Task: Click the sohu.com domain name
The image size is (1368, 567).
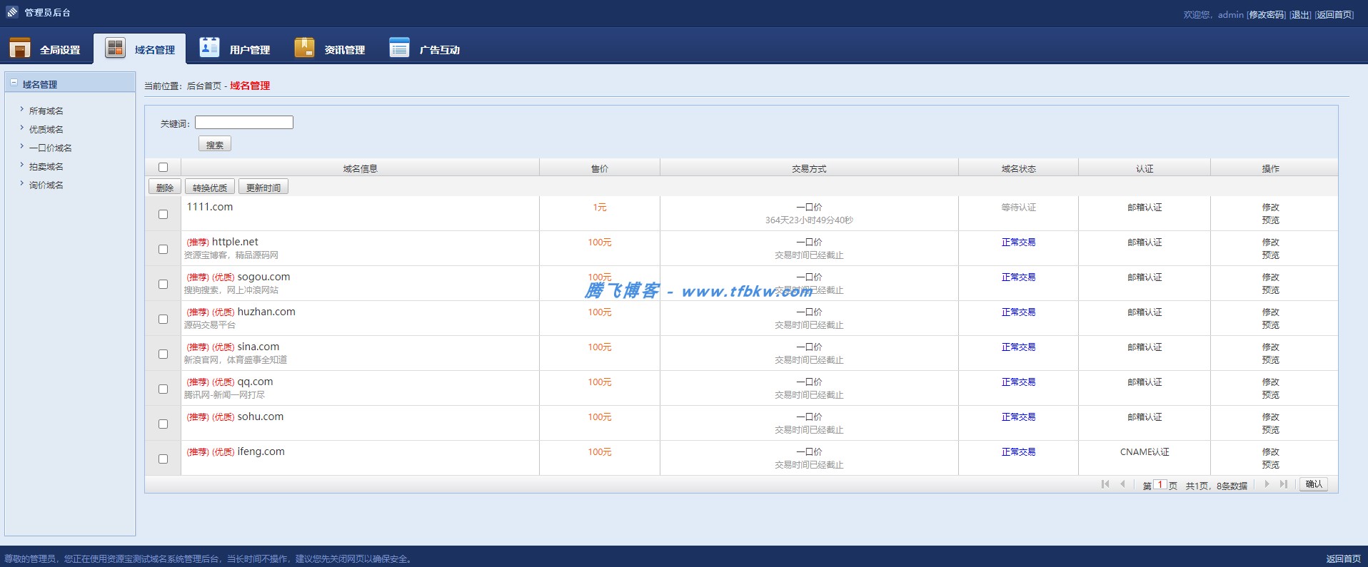Action: click(261, 417)
